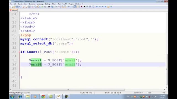Collapse the if block fold at line 33

point(19,52)
